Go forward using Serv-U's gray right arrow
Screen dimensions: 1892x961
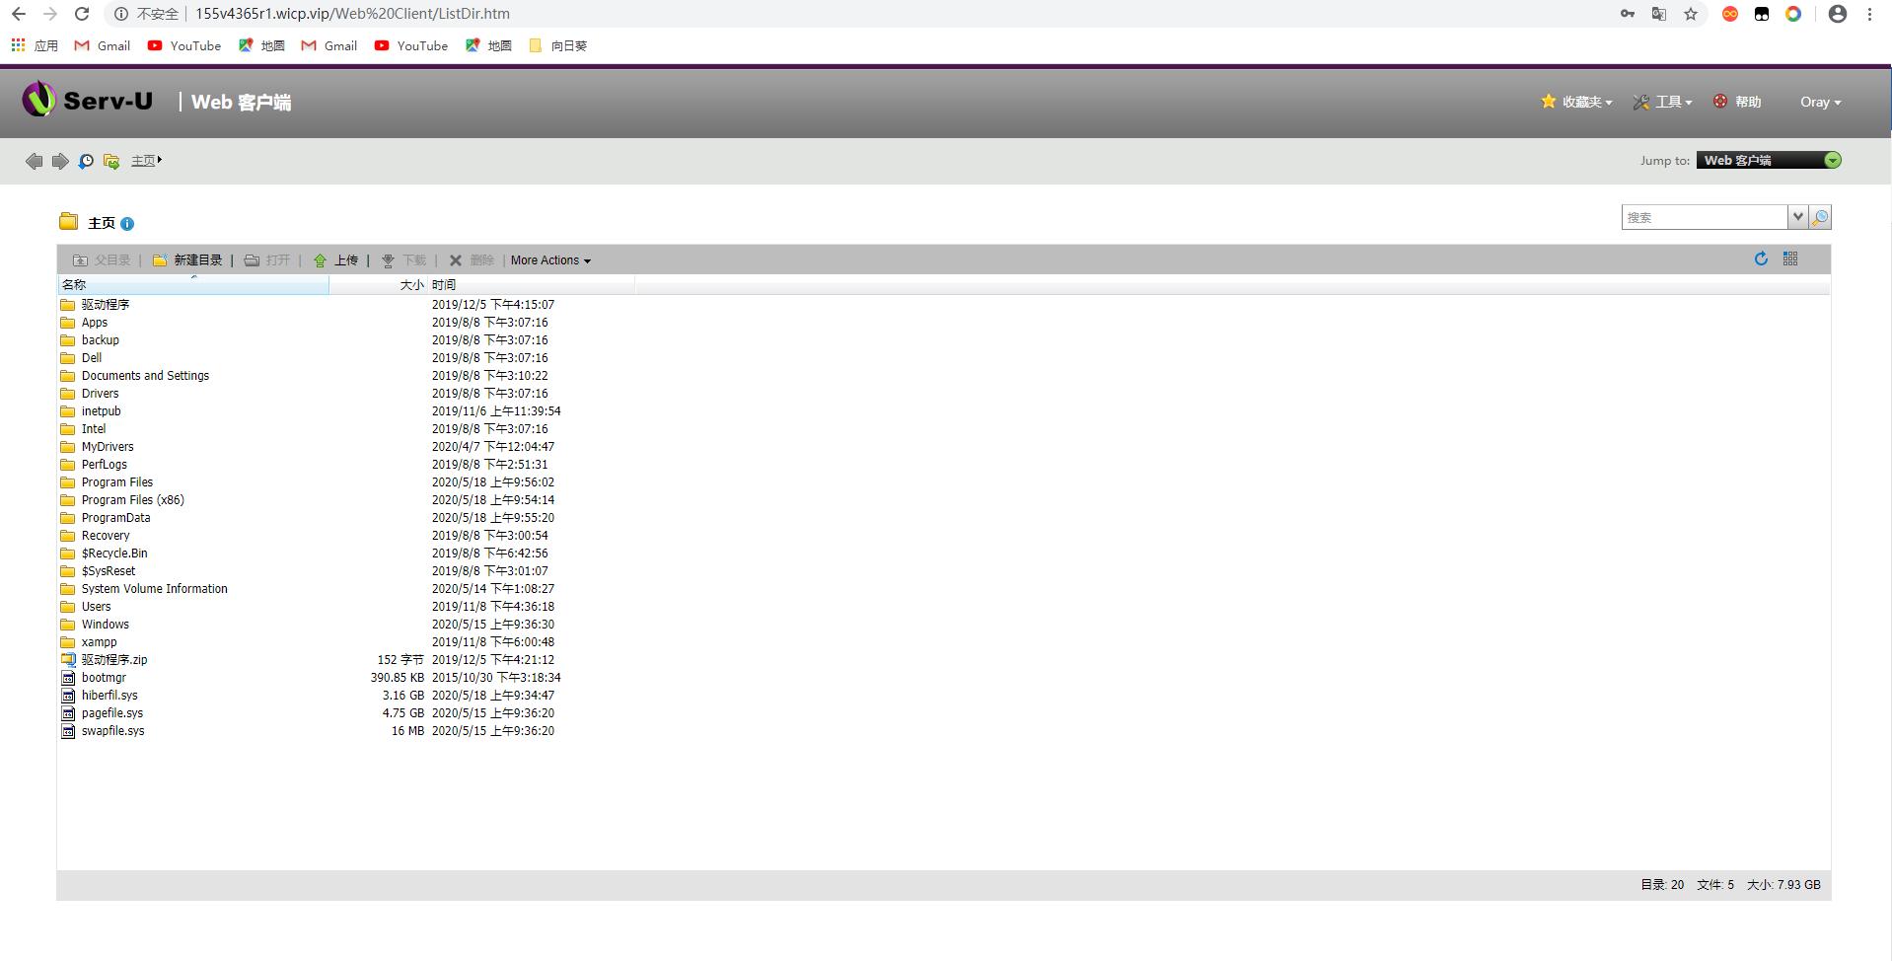pyautogui.click(x=60, y=161)
